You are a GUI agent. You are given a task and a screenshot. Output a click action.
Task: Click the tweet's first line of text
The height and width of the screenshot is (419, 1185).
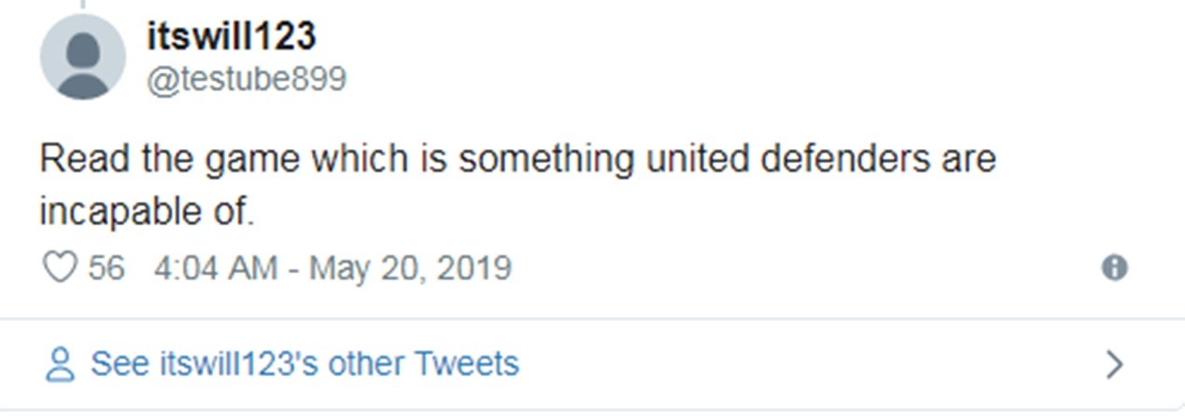(x=517, y=159)
